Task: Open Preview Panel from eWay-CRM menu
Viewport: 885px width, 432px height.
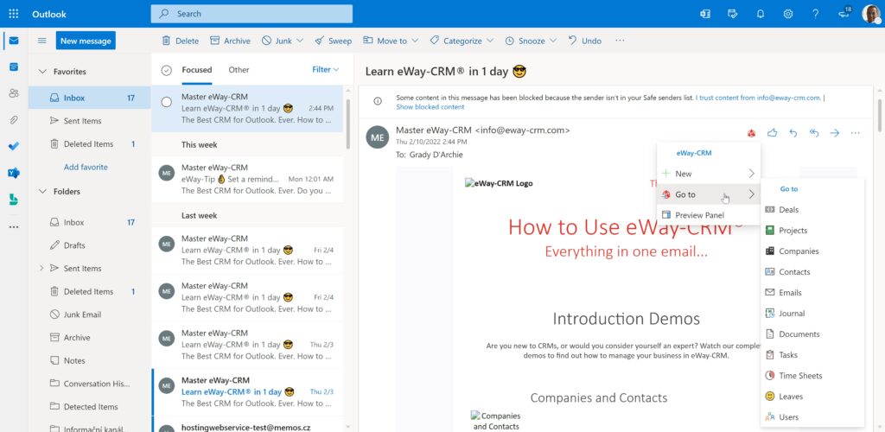Action: [709, 215]
